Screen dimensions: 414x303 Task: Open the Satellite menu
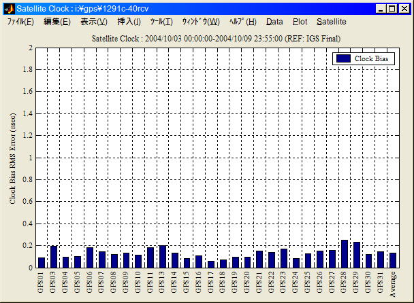331,22
